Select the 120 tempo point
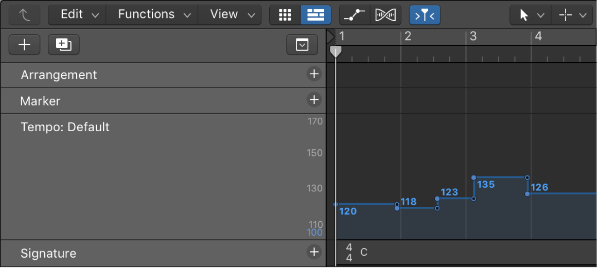Image resolution: width=598 pixels, height=268 pixels. tap(336, 204)
